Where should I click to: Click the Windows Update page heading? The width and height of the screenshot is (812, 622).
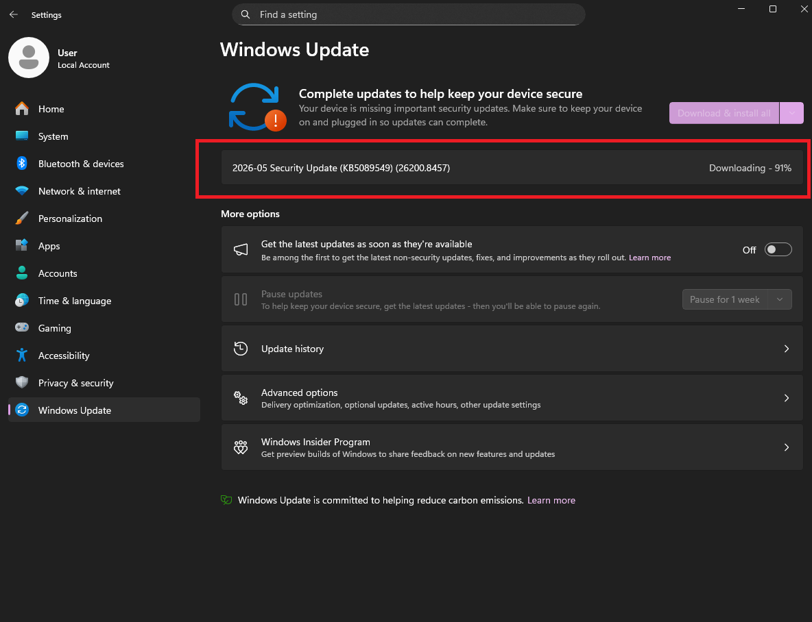click(x=294, y=50)
